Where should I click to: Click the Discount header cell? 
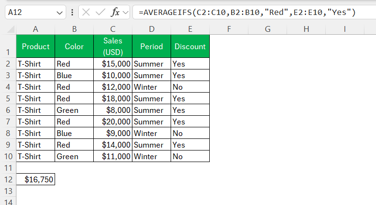click(x=190, y=46)
